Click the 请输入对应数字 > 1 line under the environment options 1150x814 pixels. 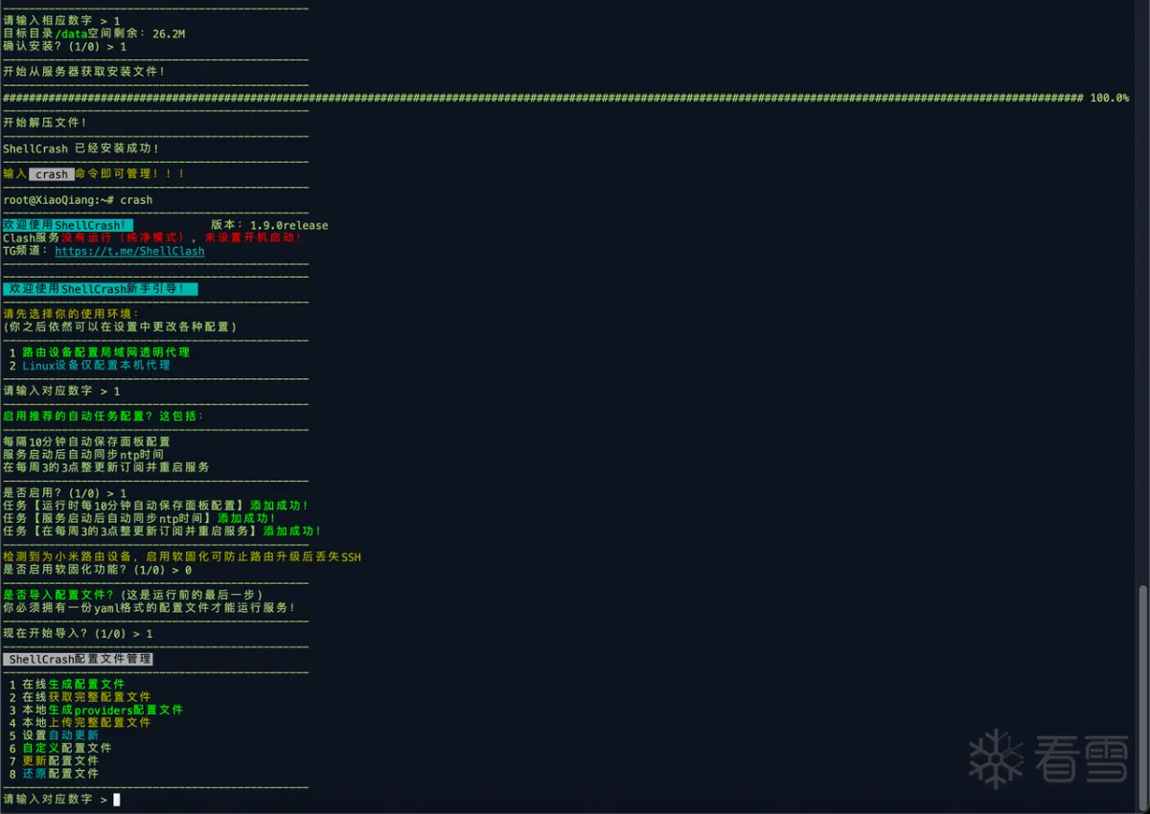pos(61,391)
